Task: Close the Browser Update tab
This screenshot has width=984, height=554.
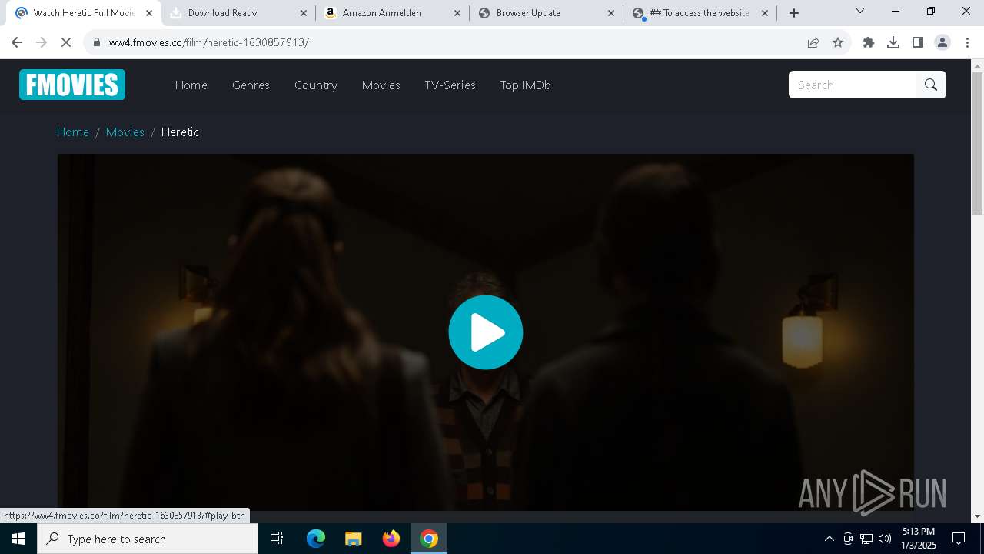Action: click(x=611, y=13)
